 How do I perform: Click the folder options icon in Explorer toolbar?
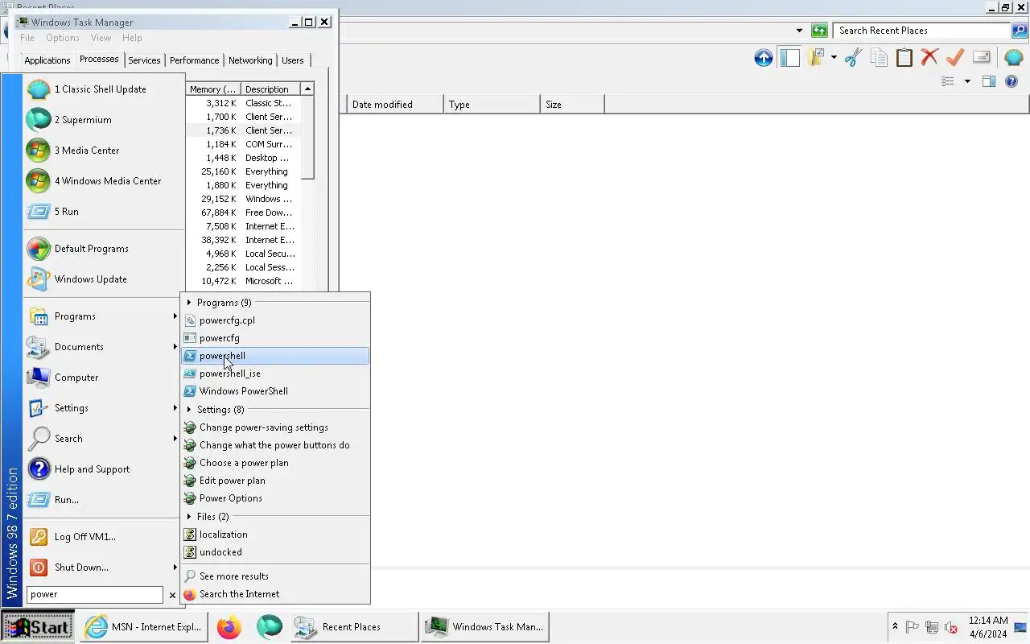click(817, 58)
